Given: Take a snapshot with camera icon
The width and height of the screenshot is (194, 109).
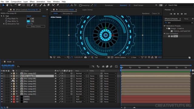Looking at the screenshot, I should point(85,57).
